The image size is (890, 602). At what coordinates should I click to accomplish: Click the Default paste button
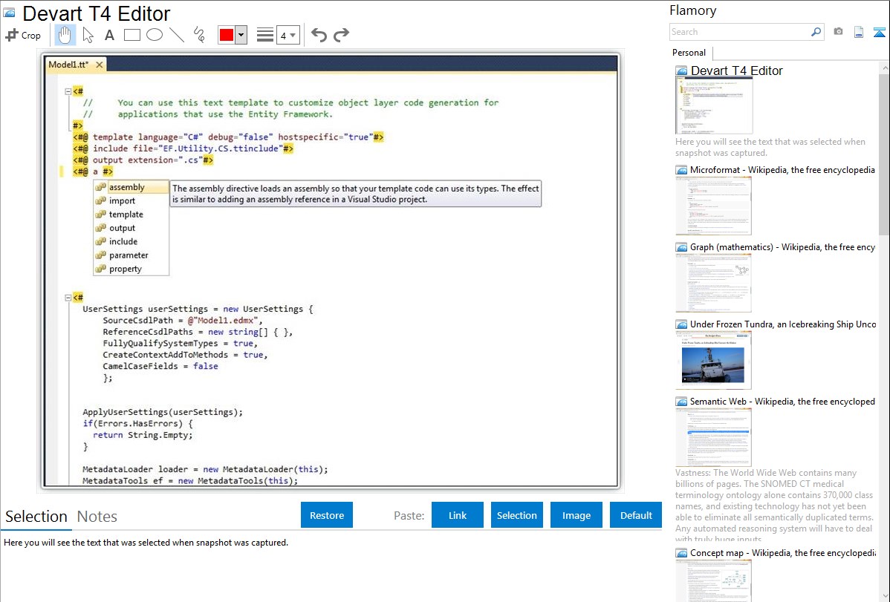636,515
